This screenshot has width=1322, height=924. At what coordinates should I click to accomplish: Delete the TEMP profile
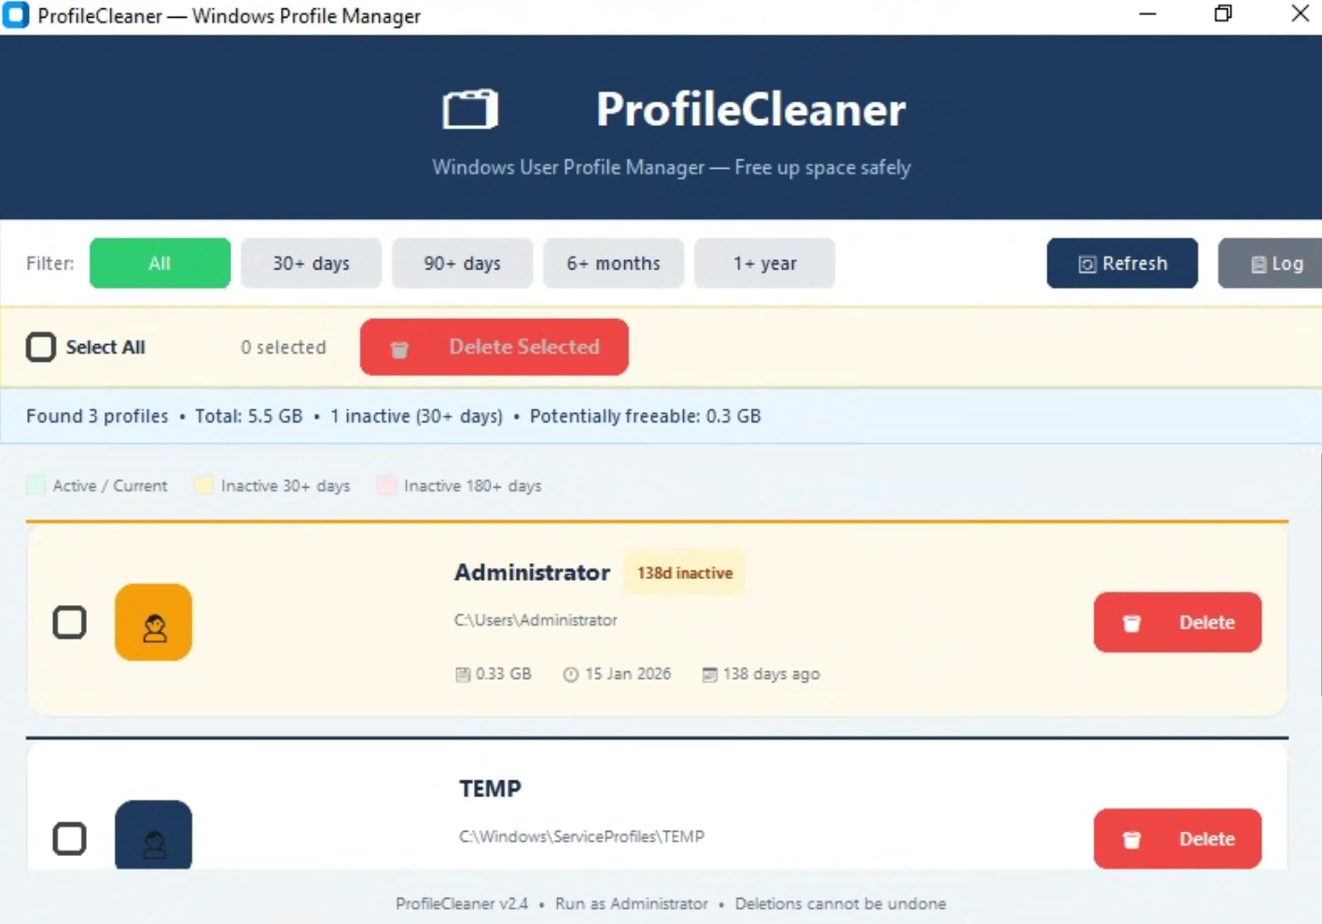tap(1177, 838)
